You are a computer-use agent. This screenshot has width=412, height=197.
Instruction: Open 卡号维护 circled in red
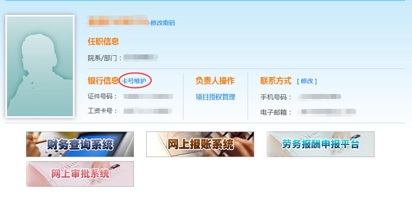tap(134, 81)
